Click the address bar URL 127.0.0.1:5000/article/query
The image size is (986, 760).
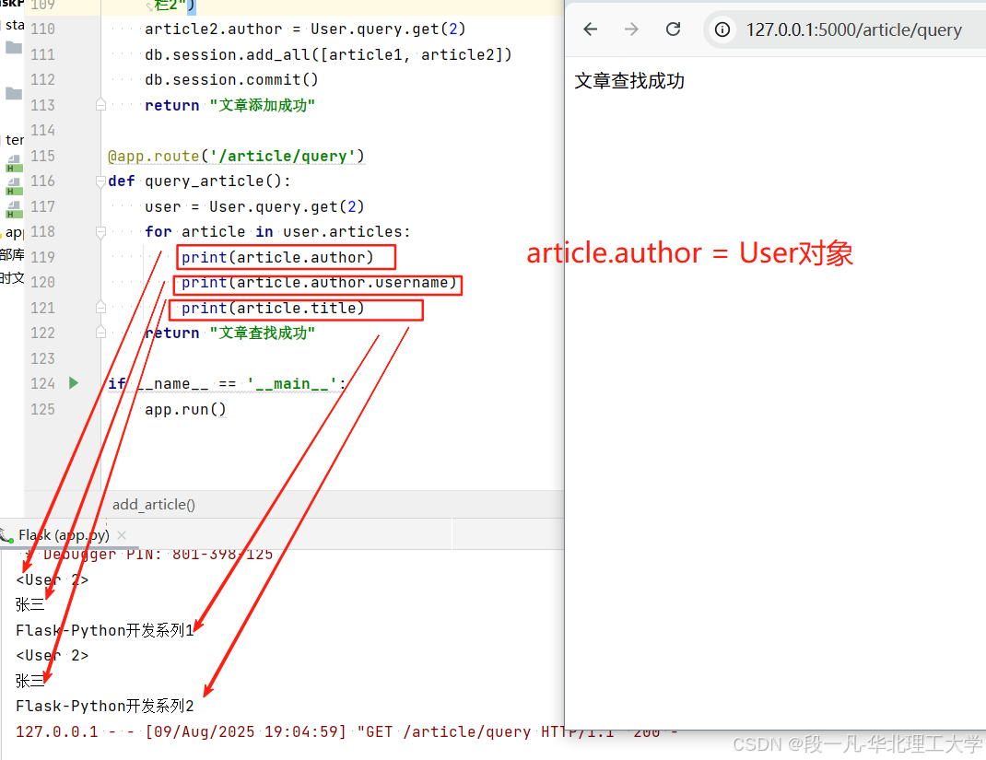853,29
